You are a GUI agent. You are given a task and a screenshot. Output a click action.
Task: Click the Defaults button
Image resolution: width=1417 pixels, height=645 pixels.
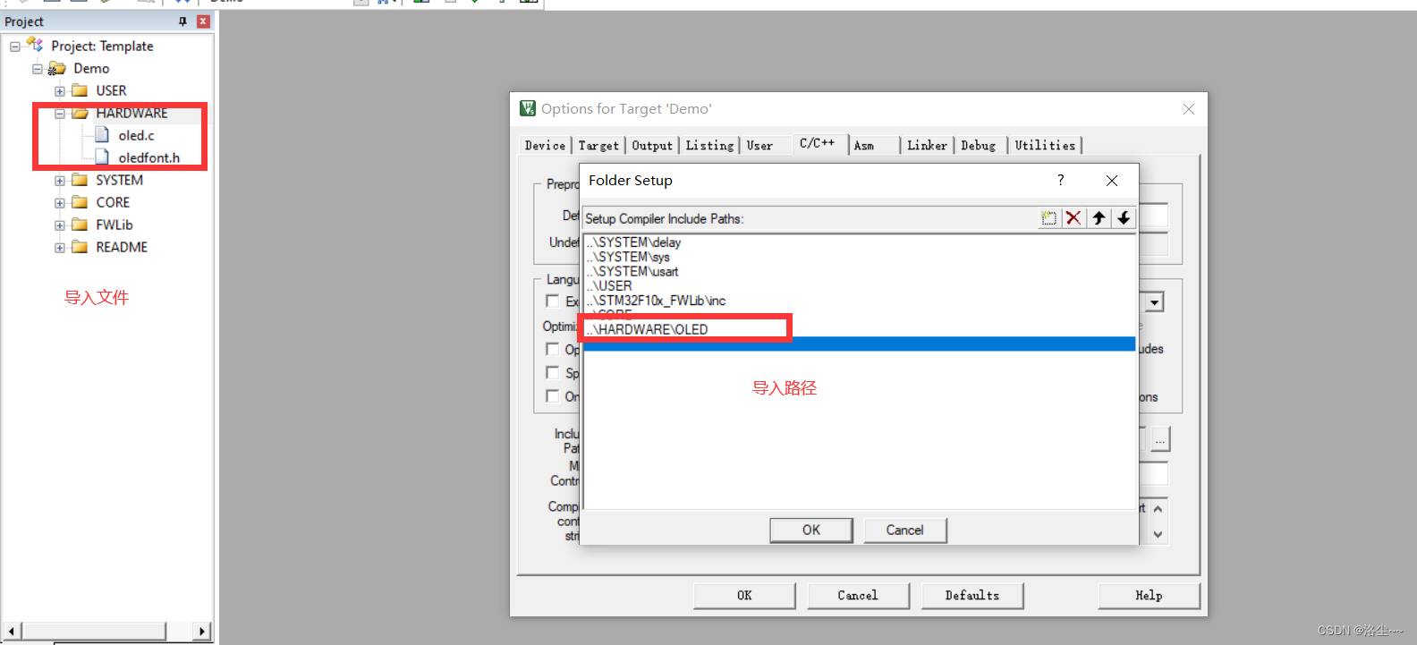point(972,596)
